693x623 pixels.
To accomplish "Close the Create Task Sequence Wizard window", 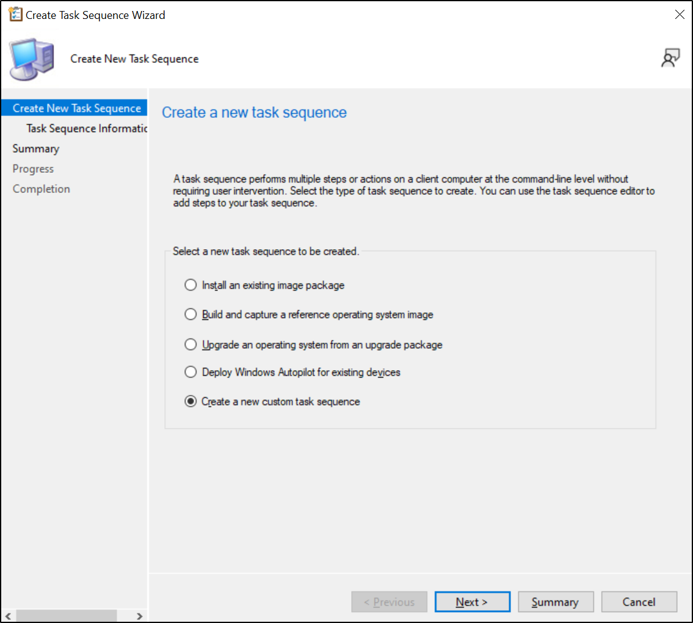I will click(x=680, y=15).
